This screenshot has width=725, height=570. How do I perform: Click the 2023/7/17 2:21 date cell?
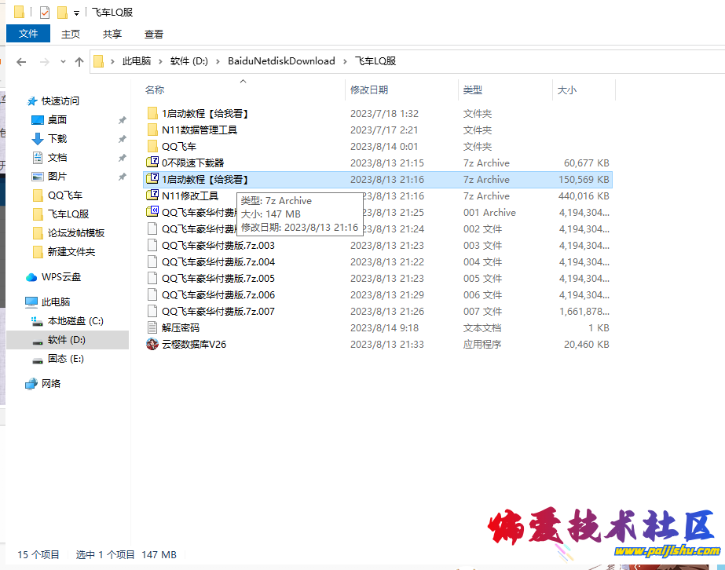tap(384, 130)
